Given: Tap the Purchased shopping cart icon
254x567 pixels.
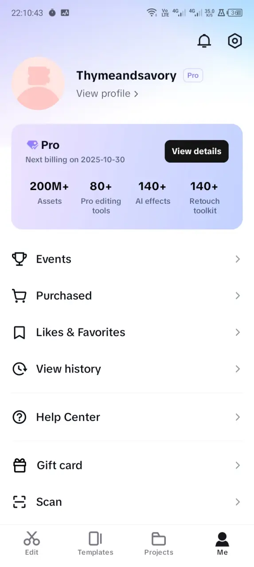Looking at the screenshot, I should click(19, 296).
